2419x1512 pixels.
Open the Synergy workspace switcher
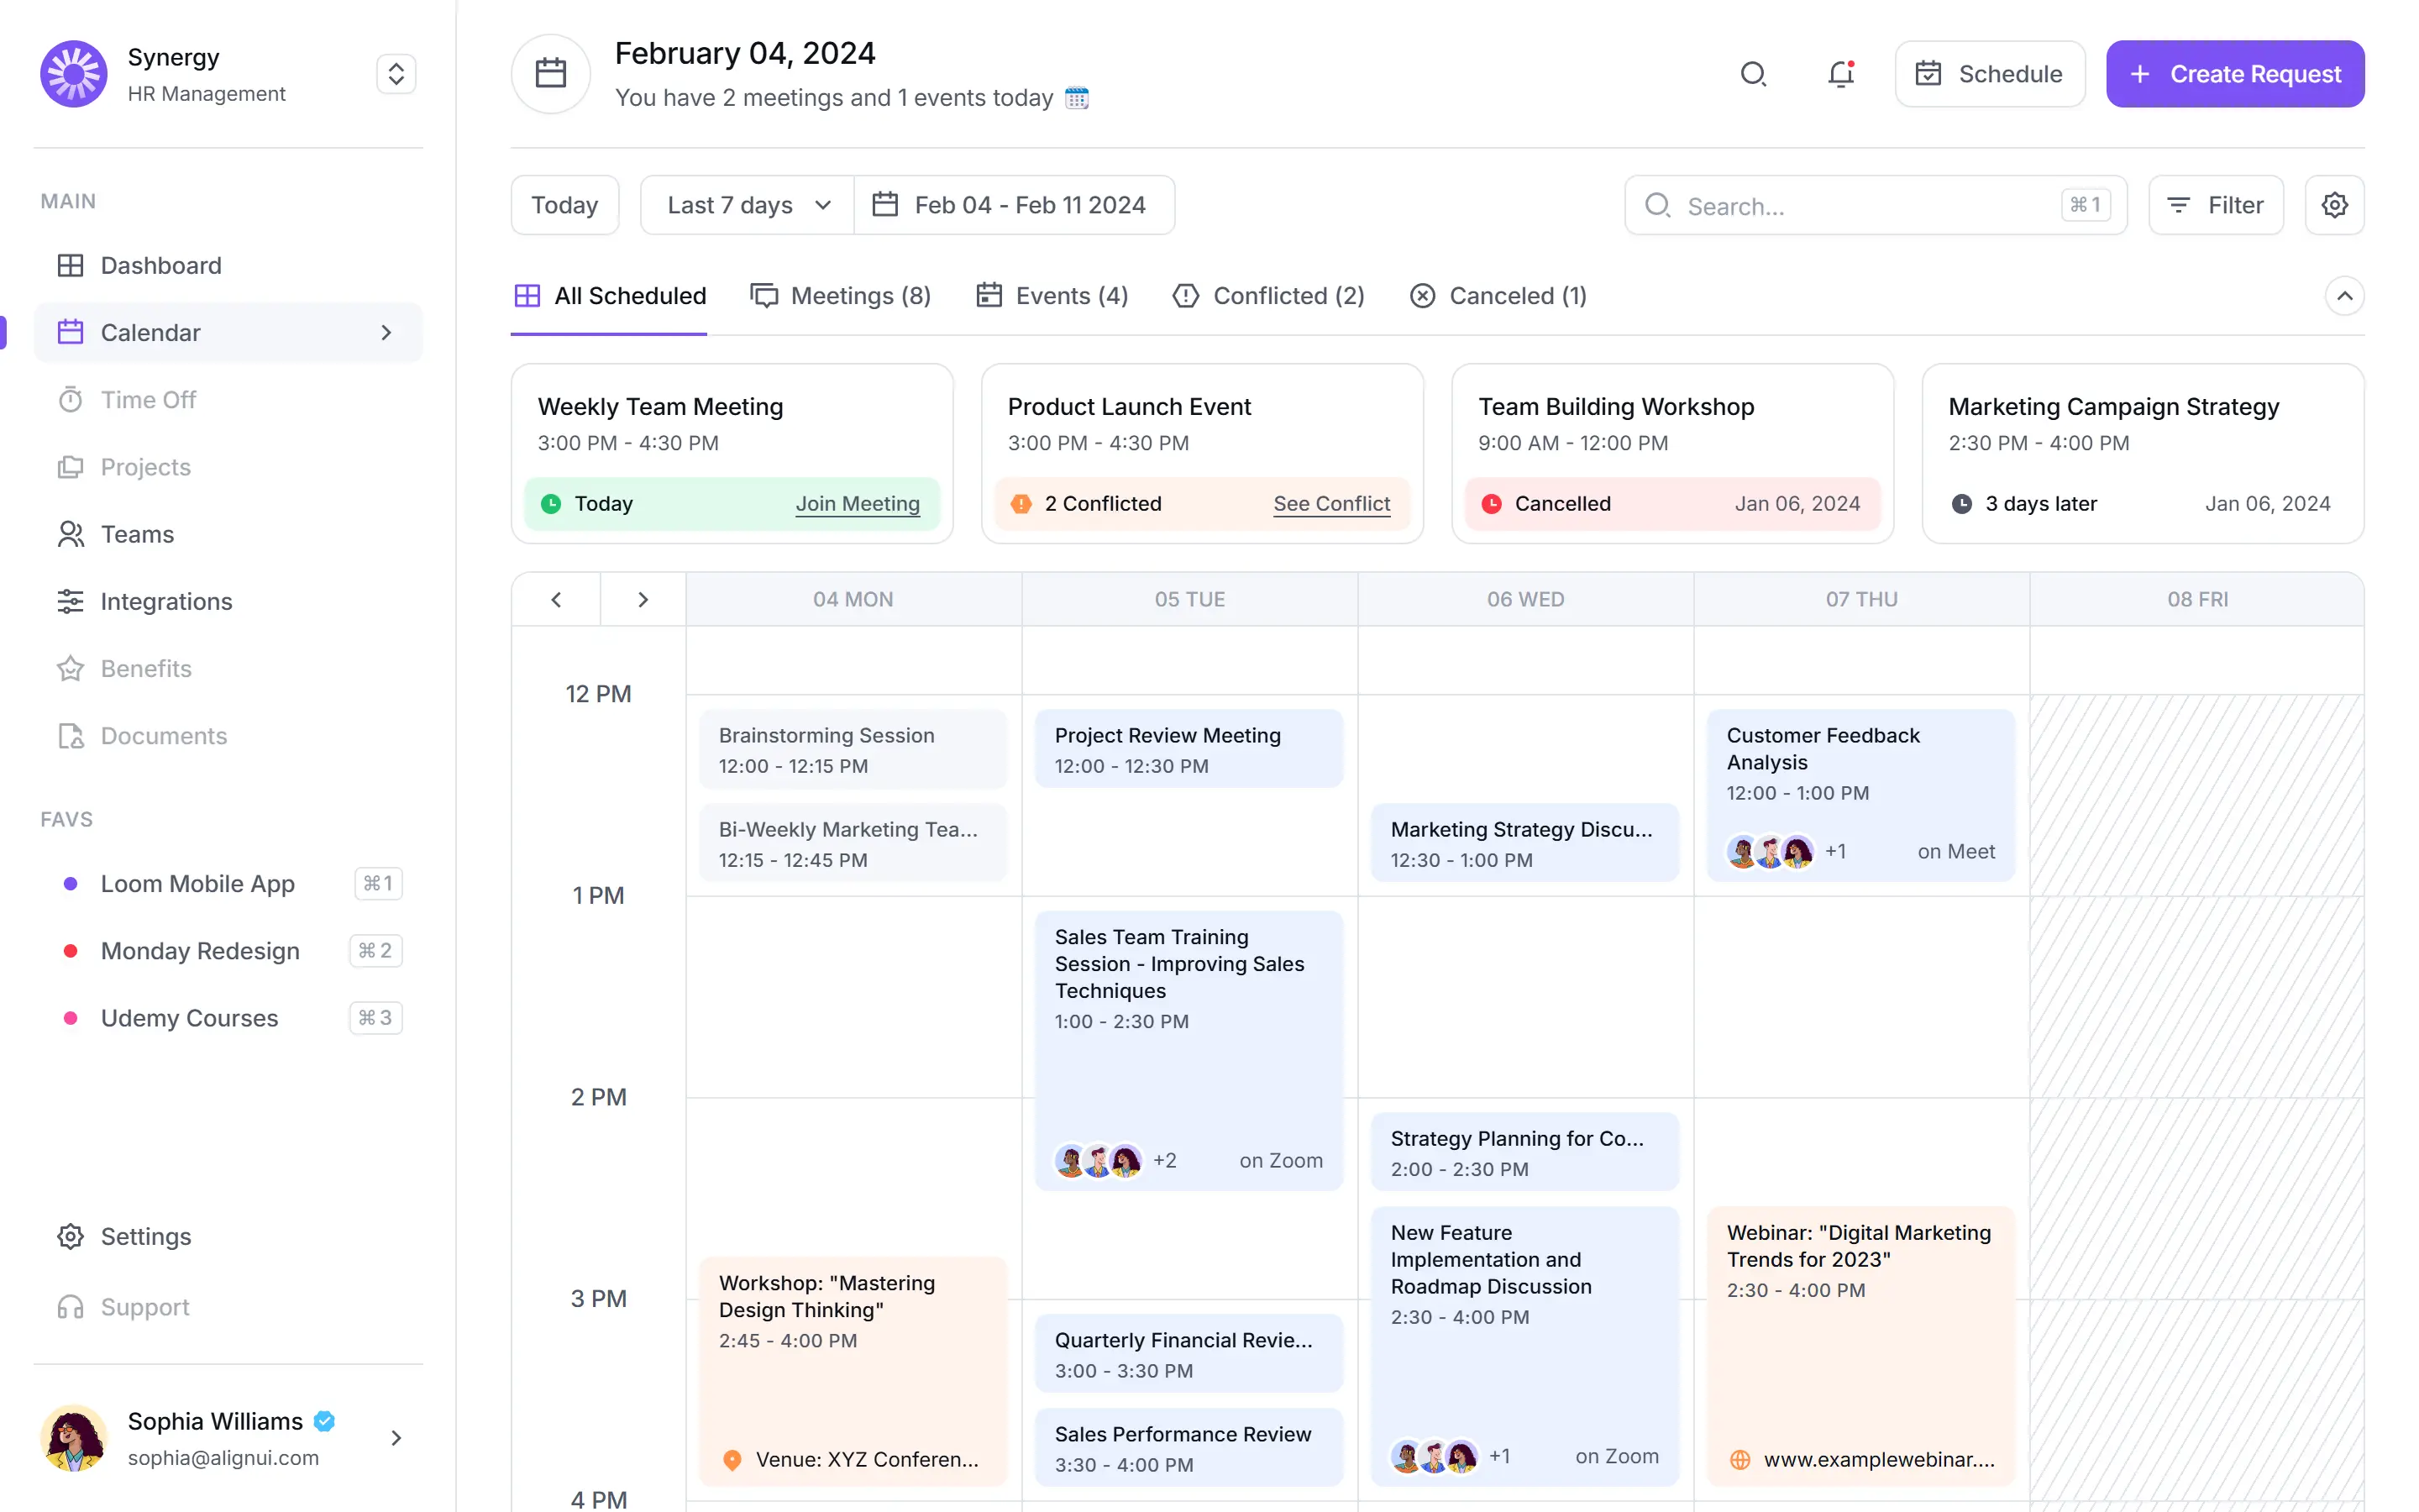tap(396, 74)
